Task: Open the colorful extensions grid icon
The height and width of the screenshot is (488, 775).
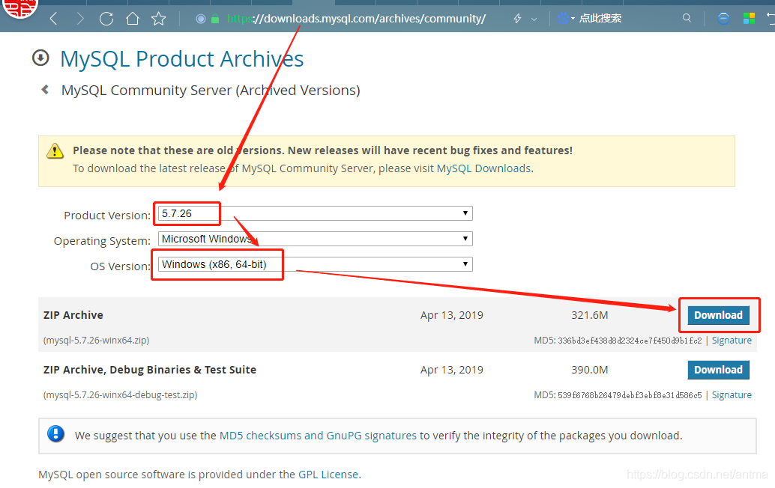Action: click(747, 17)
